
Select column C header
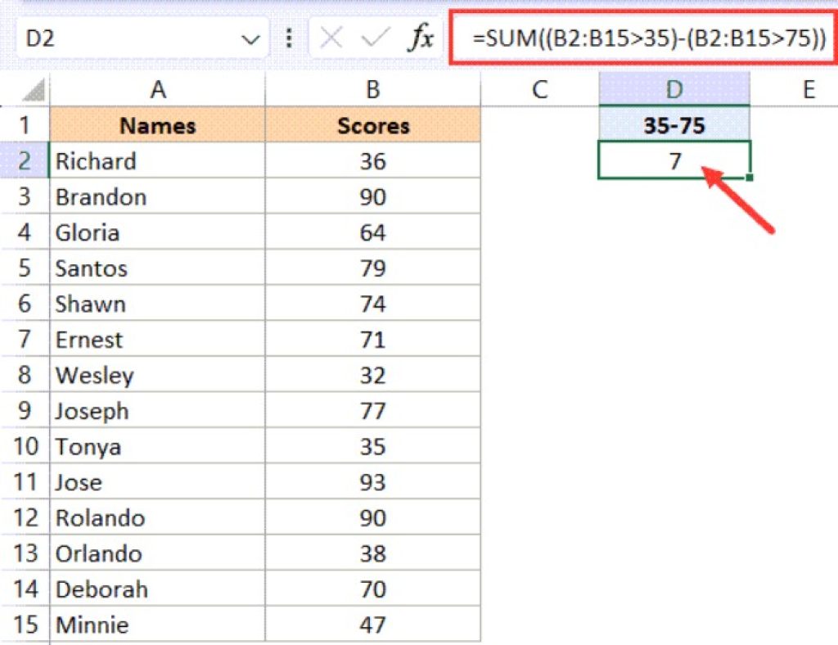(538, 89)
